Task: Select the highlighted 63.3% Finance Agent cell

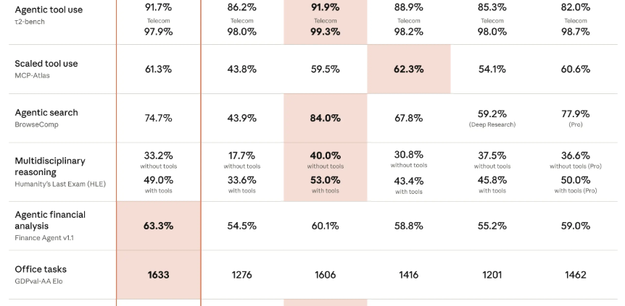Action: click(158, 226)
